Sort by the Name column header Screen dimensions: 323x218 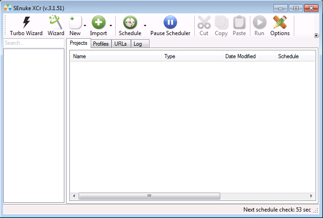click(116, 56)
